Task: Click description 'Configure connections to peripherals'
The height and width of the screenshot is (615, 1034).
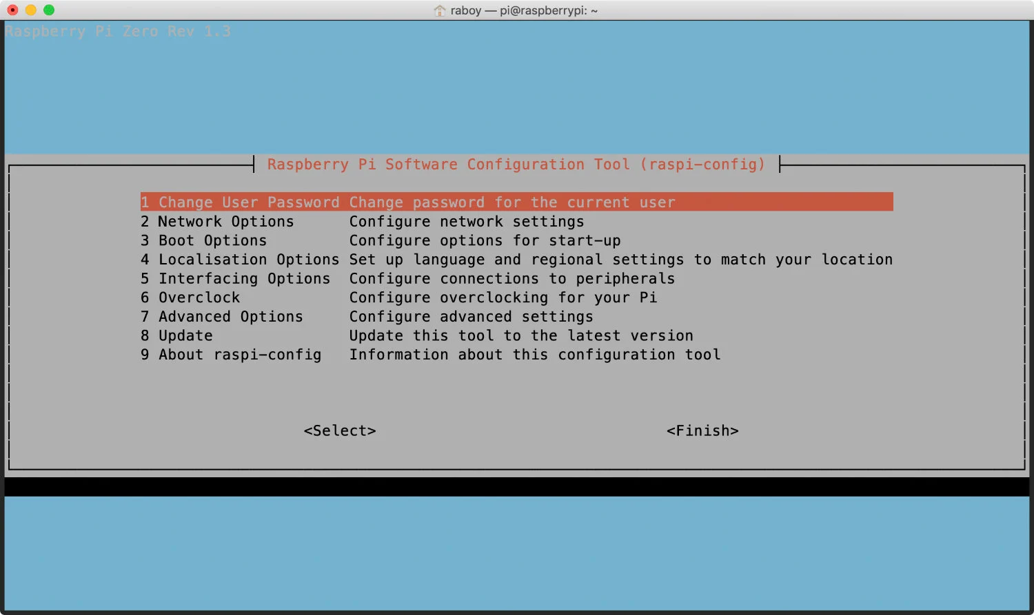Action: (x=512, y=278)
